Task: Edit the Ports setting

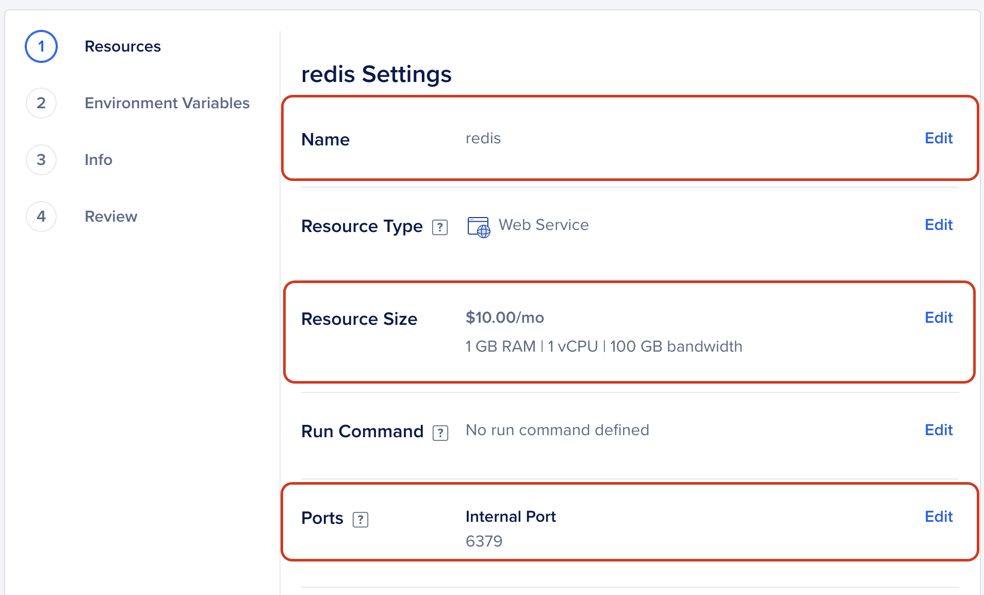Action: point(938,517)
